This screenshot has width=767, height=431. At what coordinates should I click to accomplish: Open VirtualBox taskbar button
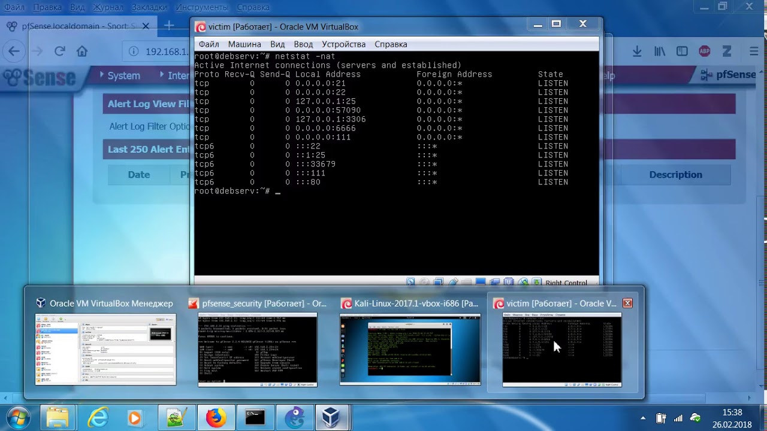click(331, 417)
